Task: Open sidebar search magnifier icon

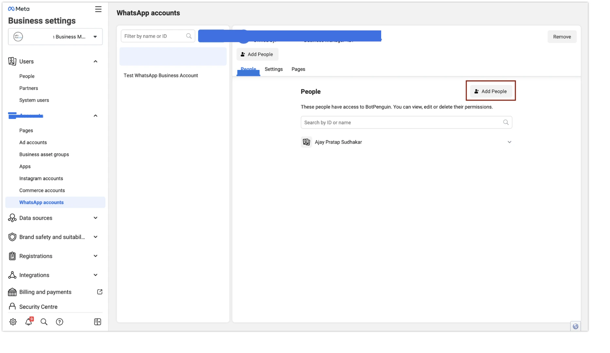Action: [44, 322]
